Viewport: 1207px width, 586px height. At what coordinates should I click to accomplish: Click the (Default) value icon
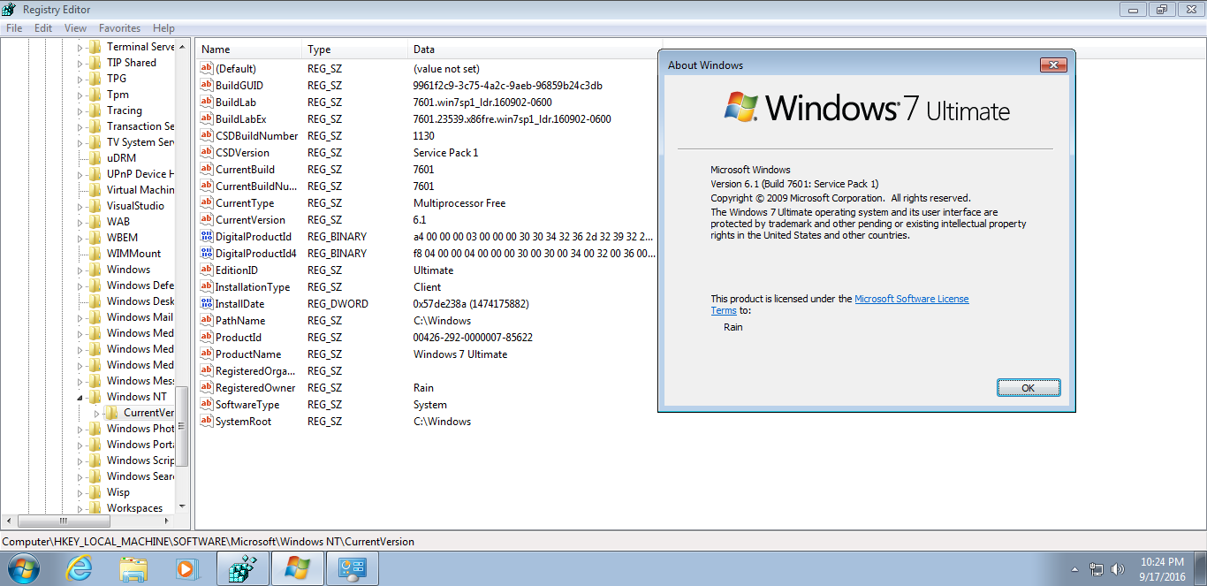click(208, 69)
